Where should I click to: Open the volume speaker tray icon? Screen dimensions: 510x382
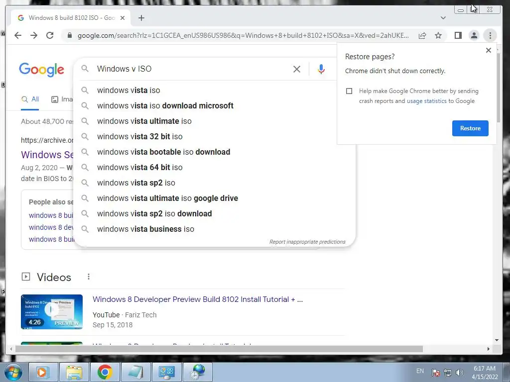point(460,373)
